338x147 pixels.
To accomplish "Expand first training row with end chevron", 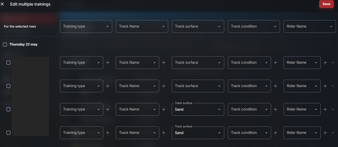I will click(332, 63).
